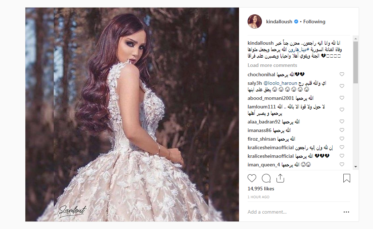Click the 14,995 likes count
This screenshot has width=373, height=229.
pos(261,189)
